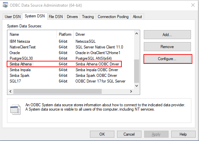Click Simba Impala ODBC Driver cell

point(97,70)
